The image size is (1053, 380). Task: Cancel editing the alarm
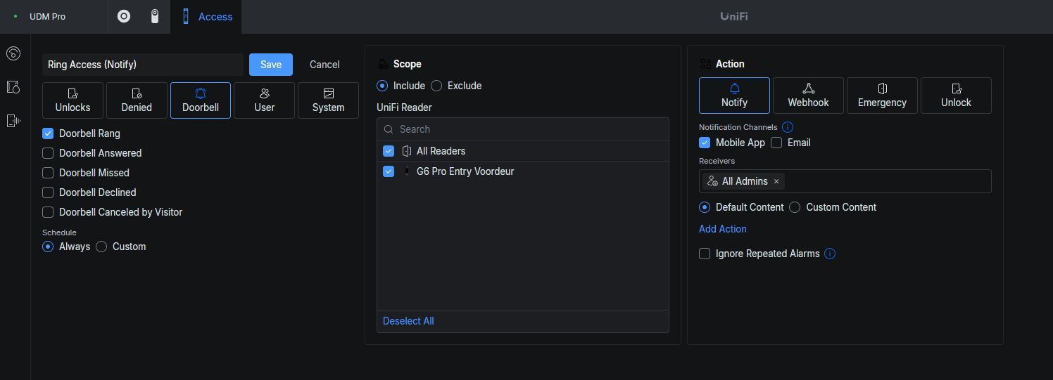pos(324,65)
